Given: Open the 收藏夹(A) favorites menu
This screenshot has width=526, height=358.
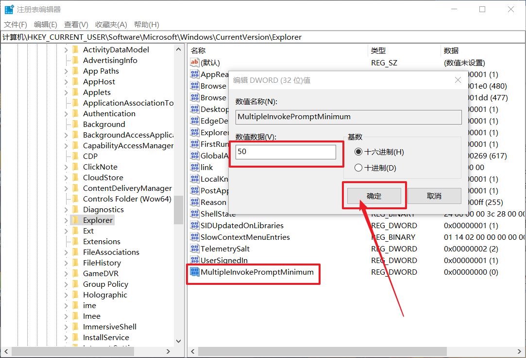Looking at the screenshot, I should coord(111,25).
